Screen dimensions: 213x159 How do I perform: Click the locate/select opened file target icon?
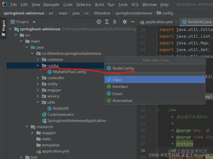click(99, 22)
